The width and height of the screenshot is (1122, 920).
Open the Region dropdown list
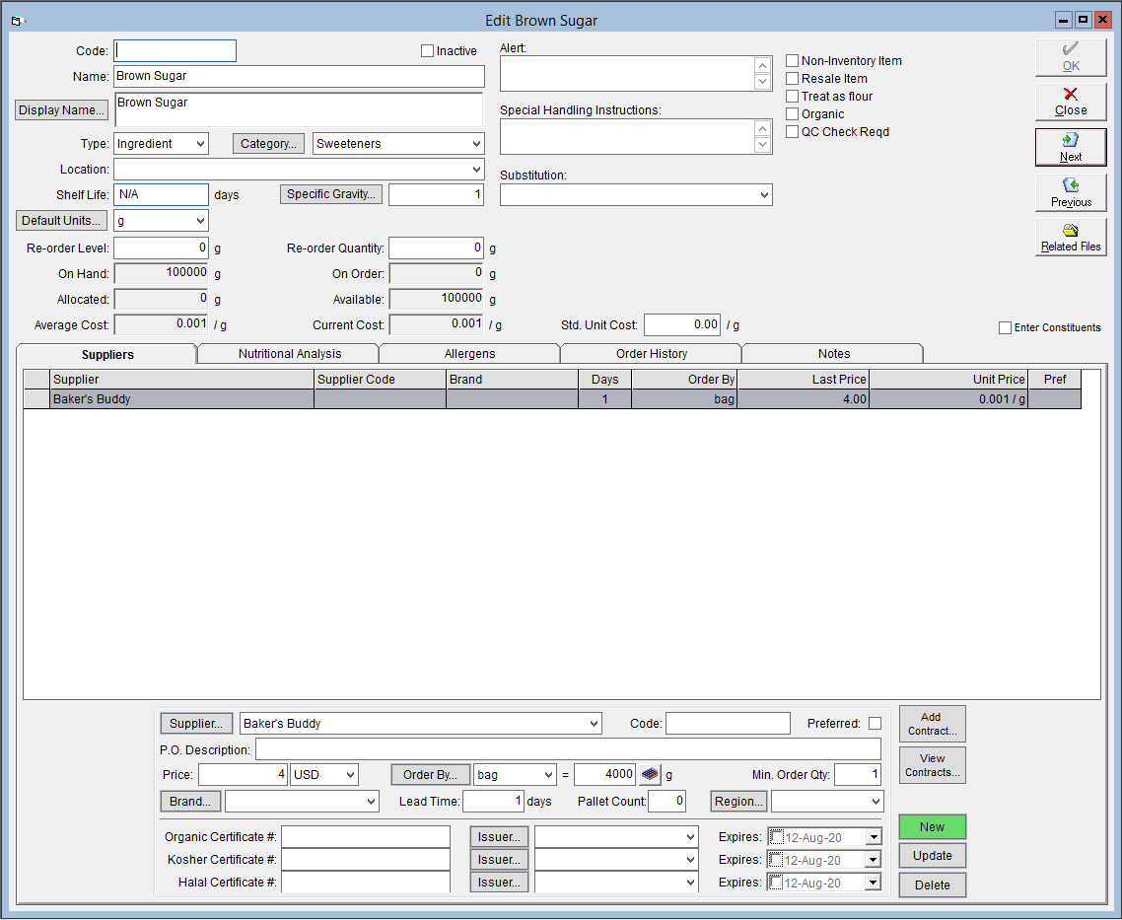(x=876, y=802)
